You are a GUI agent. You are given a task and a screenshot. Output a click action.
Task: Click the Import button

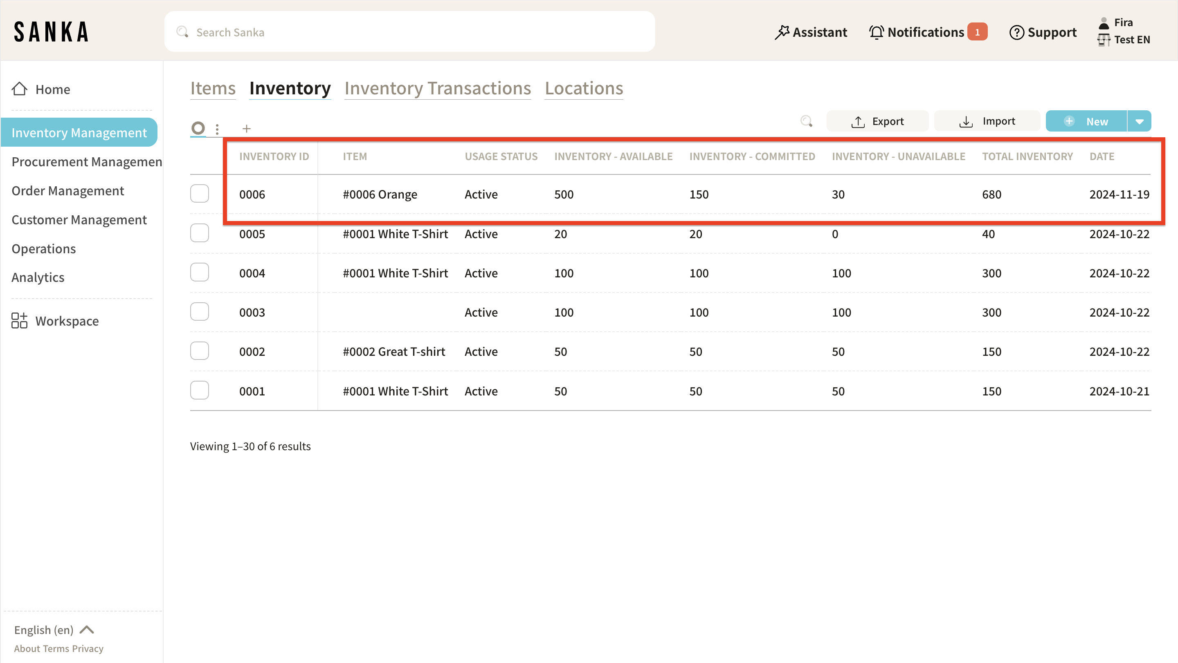(987, 121)
